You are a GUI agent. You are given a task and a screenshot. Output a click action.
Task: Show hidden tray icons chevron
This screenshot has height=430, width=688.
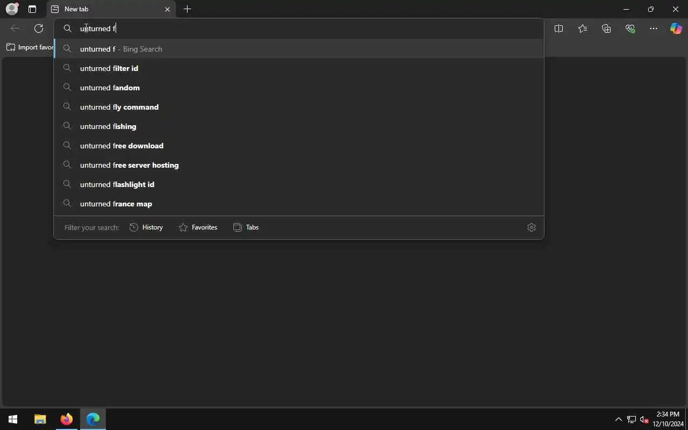point(619,419)
